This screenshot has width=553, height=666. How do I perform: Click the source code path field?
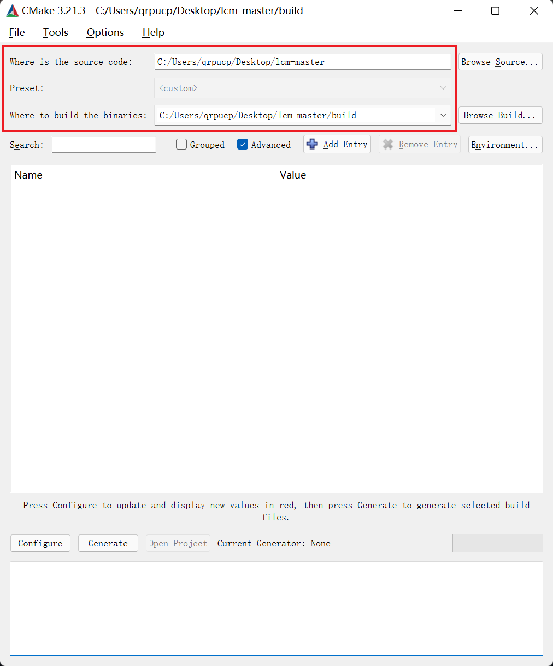coord(303,62)
